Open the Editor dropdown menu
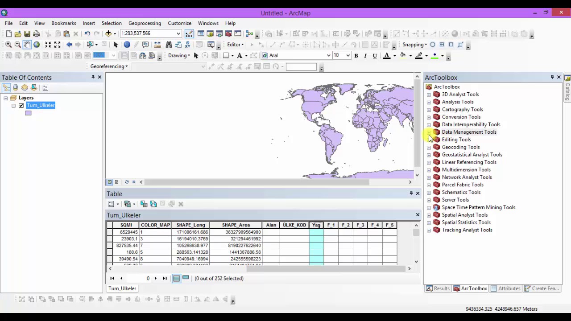This screenshot has height=321, width=571. 235,45
